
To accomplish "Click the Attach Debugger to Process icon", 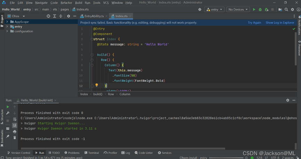I will point(267,9).
